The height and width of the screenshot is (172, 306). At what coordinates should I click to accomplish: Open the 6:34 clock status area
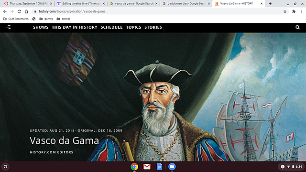(x=299, y=167)
